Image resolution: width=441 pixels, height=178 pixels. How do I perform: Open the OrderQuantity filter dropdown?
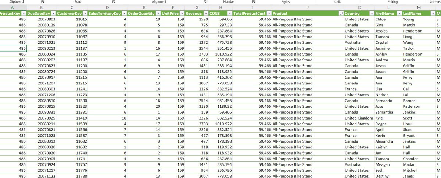(158, 13)
